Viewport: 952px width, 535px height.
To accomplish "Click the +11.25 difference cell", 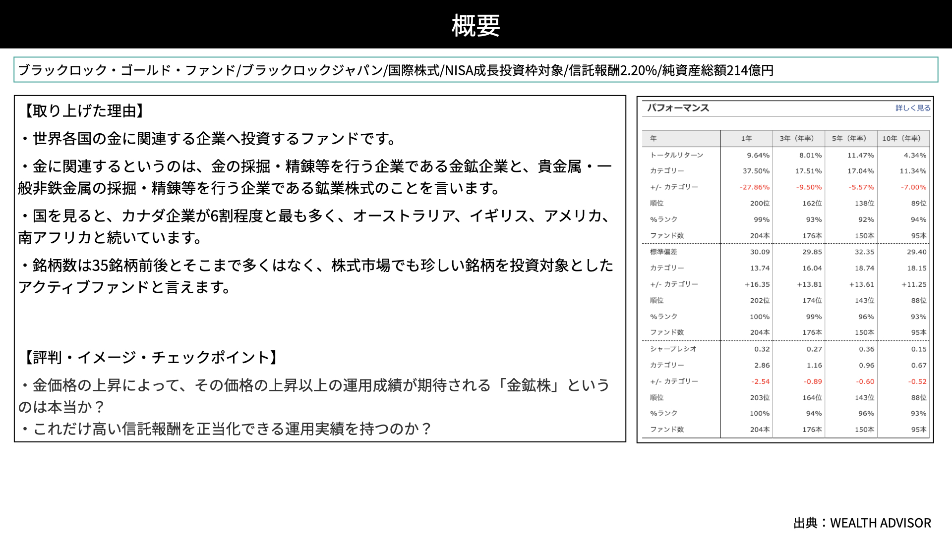I will pyautogui.click(x=914, y=284).
